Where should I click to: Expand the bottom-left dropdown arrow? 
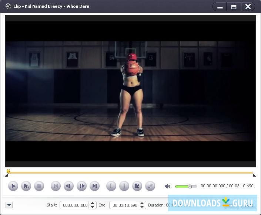9,205
